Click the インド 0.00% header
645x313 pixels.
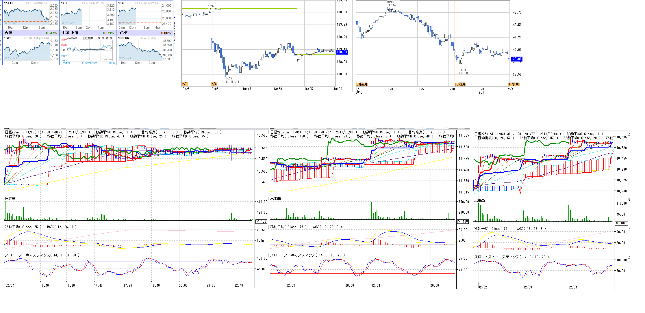point(144,33)
